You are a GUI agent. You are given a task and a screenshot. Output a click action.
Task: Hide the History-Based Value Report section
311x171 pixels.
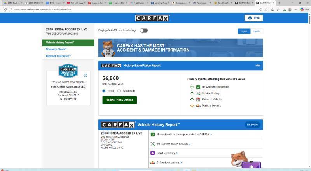[258, 66]
